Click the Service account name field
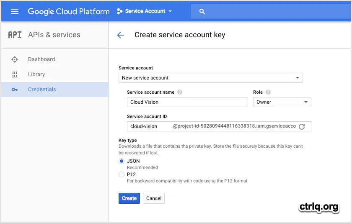352x223 pixels. tap(187, 102)
